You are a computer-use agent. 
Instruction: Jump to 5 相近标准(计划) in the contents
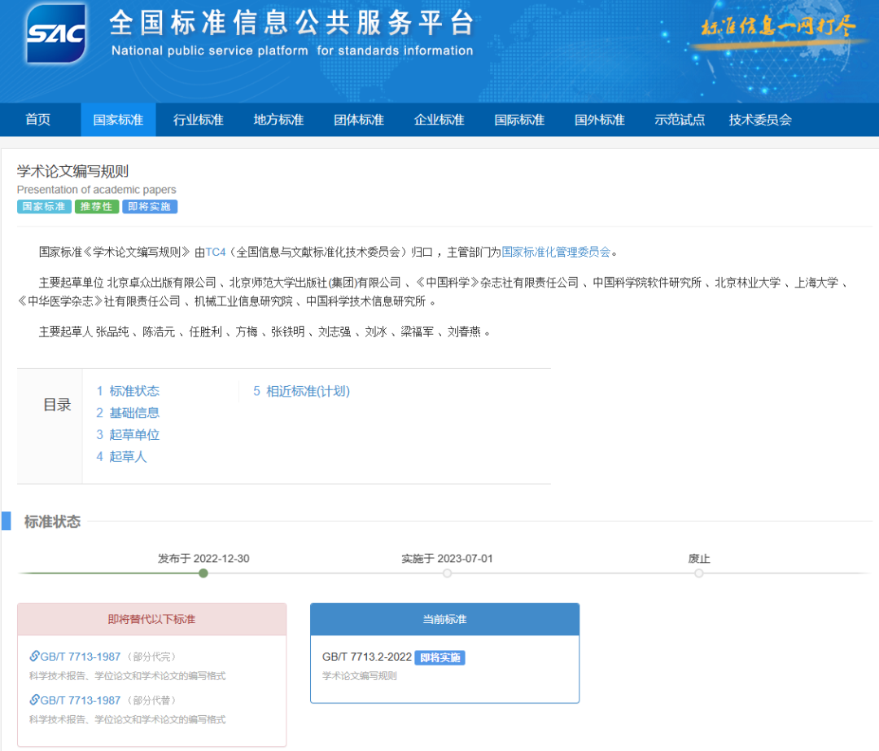tap(301, 391)
